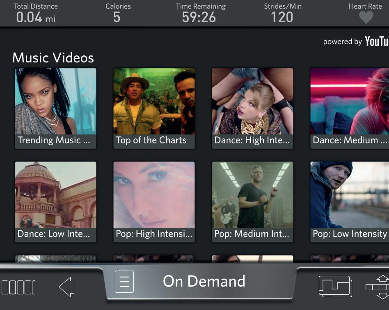Choose the Pop: High Intensity tile
This screenshot has width=389, height=310.
pyautogui.click(x=154, y=202)
